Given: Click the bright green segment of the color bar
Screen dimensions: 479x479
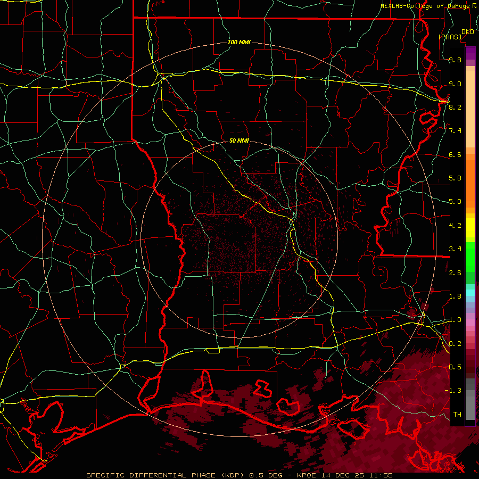Looking at the screenshot, I should pyautogui.click(x=470, y=257).
